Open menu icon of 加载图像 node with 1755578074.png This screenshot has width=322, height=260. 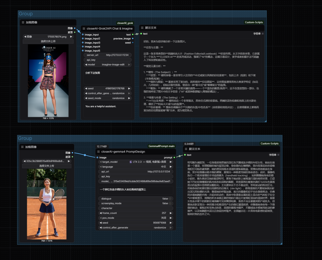click(23, 22)
